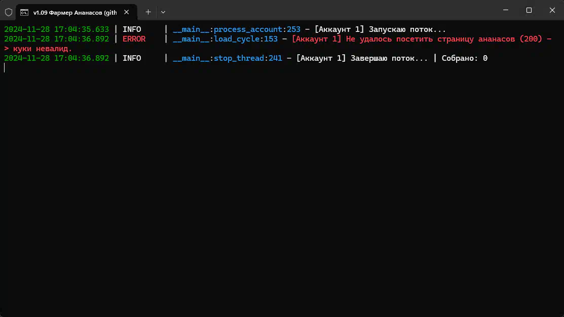The image size is (564, 317).
Task: Click the red 'ERROR' level label
Action: 134,39
